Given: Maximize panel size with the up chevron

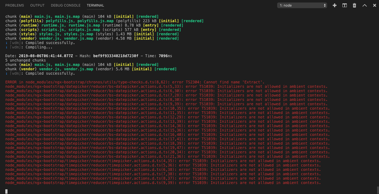Looking at the screenshot, I should click(x=364, y=5).
